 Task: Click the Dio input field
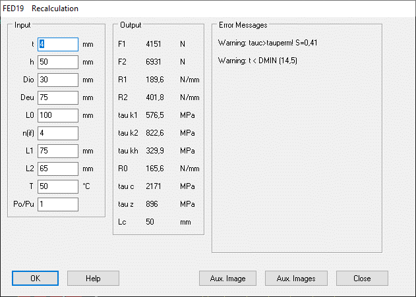click(58, 80)
